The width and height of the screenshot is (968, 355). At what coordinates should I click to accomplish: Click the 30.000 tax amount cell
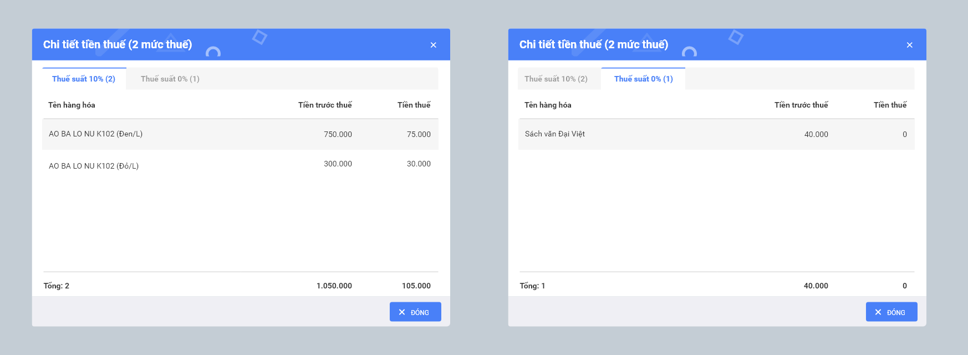(x=419, y=164)
